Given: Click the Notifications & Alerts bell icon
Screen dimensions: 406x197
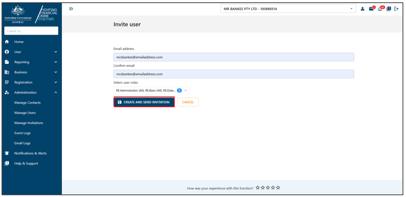Looking at the screenshot, I should tap(7, 153).
